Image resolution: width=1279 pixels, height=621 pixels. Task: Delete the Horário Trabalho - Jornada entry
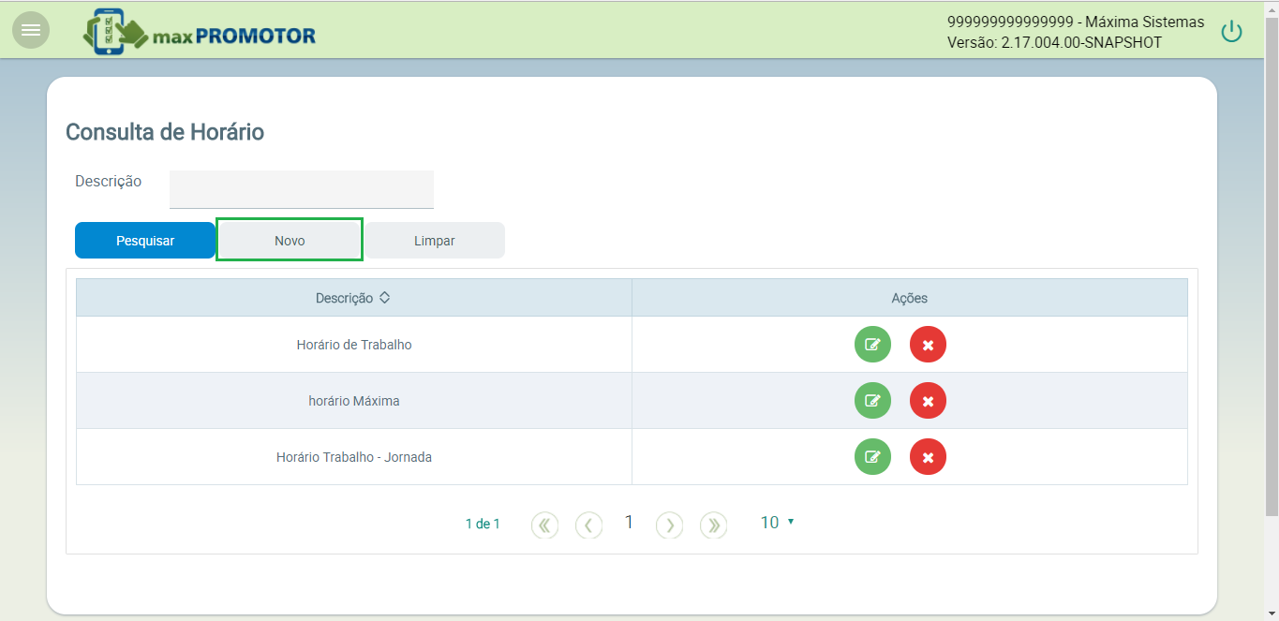coord(928,457)
